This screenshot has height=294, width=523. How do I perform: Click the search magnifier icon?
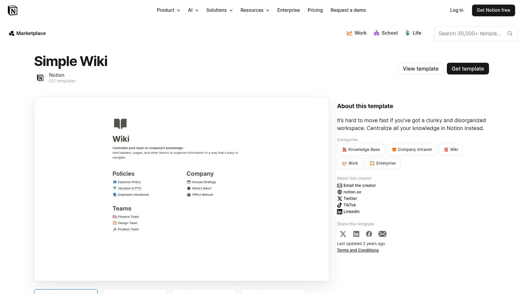coord(510,33)
